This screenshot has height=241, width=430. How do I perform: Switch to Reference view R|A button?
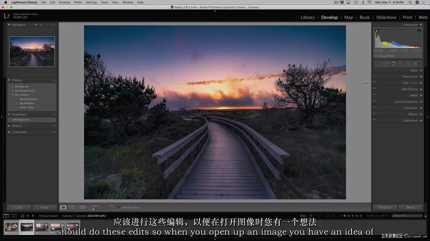pos(72,207)
